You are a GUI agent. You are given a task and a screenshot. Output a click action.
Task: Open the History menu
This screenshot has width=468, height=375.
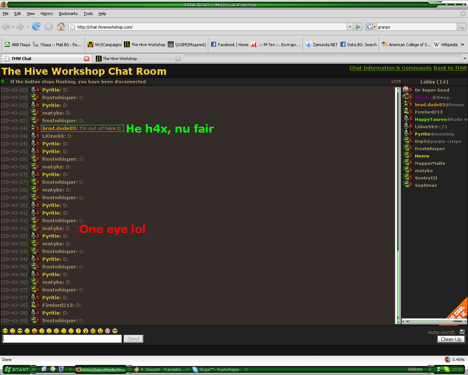tap(47, 14)
